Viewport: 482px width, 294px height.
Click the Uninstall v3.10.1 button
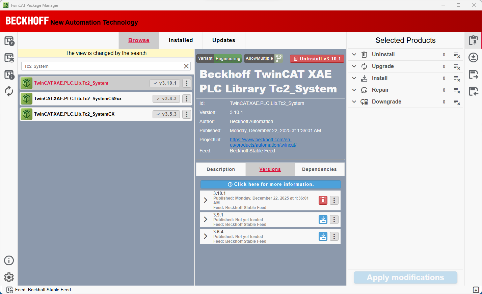point(317,59)
